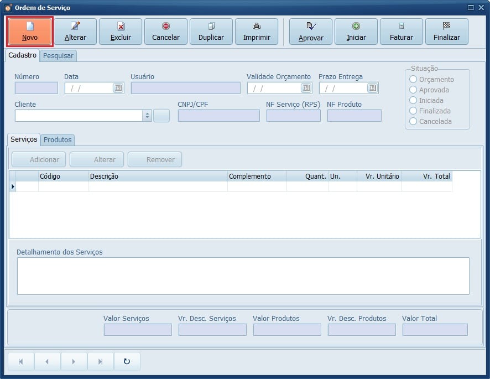Viewport: 490px width, 379px height.
Task: Switch to the Pesquisar tab
Action: [58, 56]
